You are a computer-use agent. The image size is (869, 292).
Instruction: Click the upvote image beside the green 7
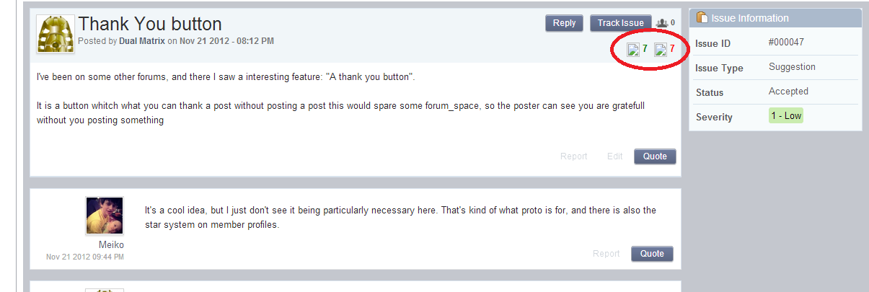pos(633,50)
